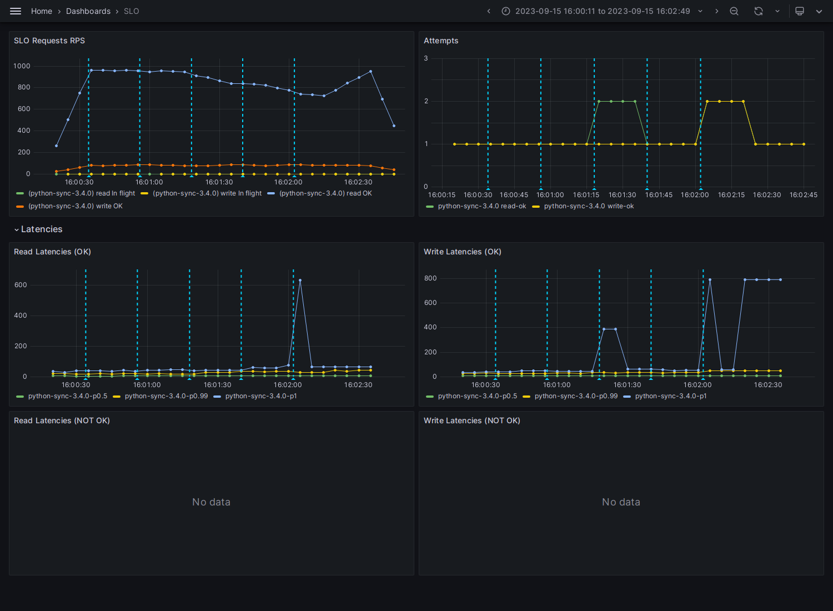Image resolution: width=833 pixels, height=611 pixels.
Task: Toggle 'read In flight' legend series
Action: click(x=82, y=193)
